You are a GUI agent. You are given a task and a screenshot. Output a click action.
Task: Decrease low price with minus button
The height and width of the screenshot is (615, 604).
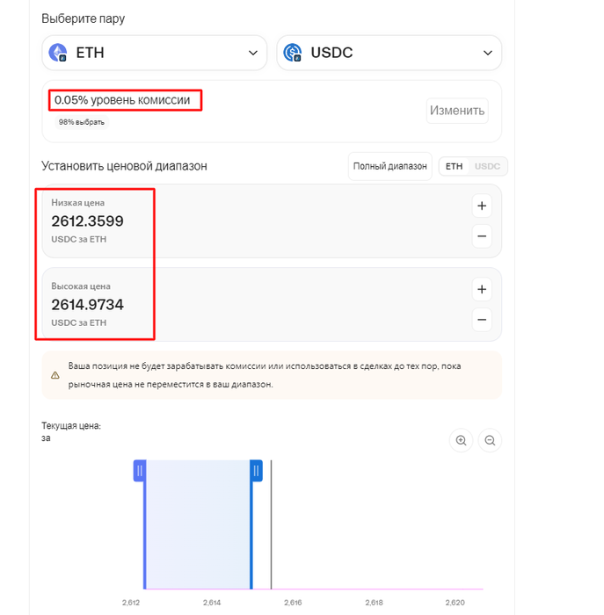pyautogui.click(x=482, y=236)
